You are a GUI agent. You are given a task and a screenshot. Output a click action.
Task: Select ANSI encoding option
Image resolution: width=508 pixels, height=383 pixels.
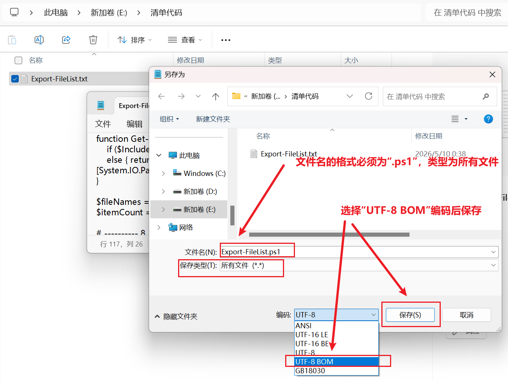336,326
